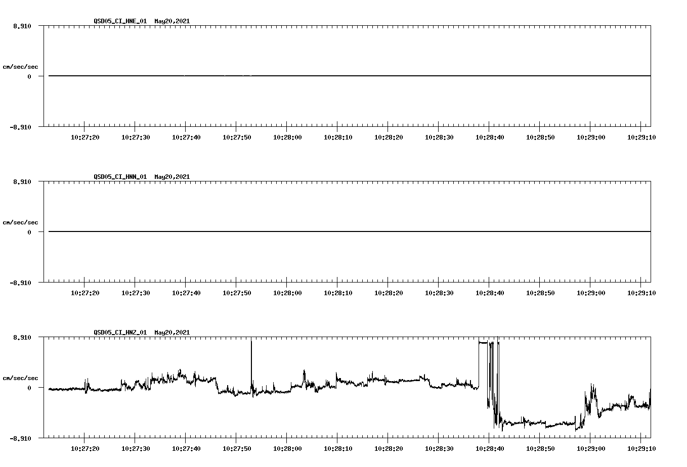
Task: Click the 10:29:00 time label under HNZ plot
Action: [591, 449]
